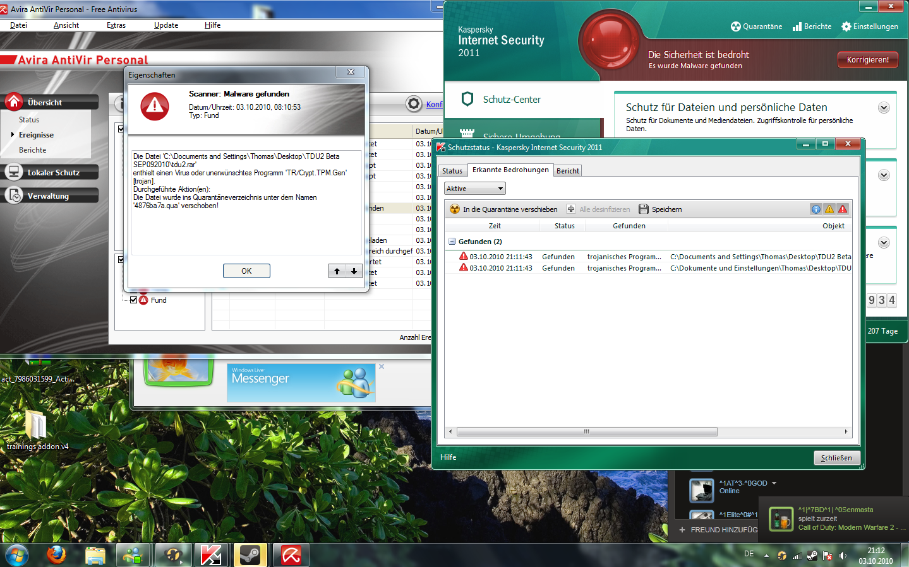The height and width of the screenshot is (567, 909).
Task: Open Ansicht menu in Avira
Action: click(66, 25)
